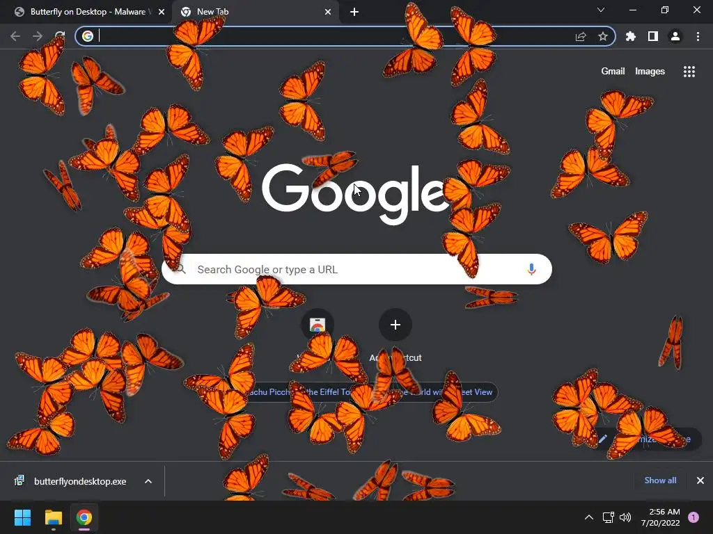The height and width of the screenshot is (534, 713).
Task: Open volume speaker tray icon
Action: tap(625, 517)
